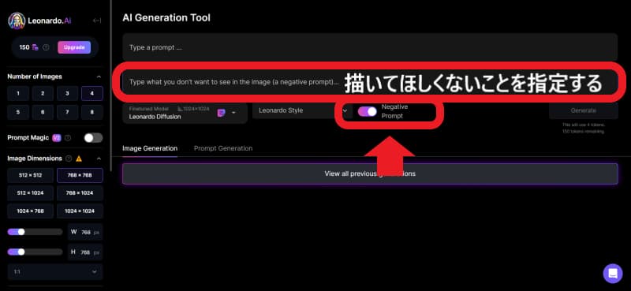
Task: Open the support chat bubble icon
Action: 613,274
